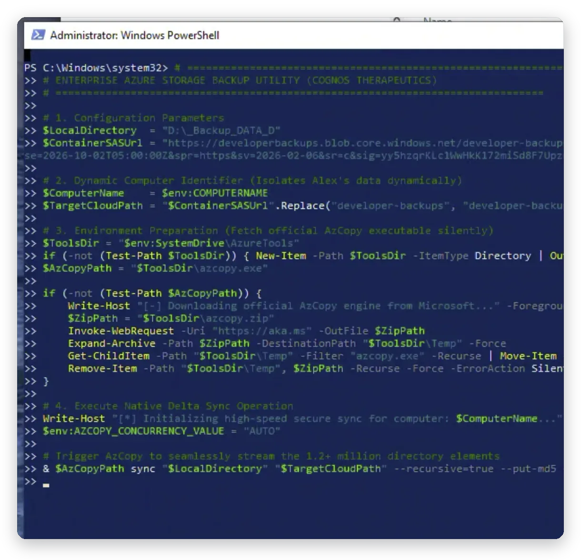This screenshot has width=581, height=560.
Task: Click the '# 1. Configuration Parameters' comment
Action: click(x=133, y=118)
